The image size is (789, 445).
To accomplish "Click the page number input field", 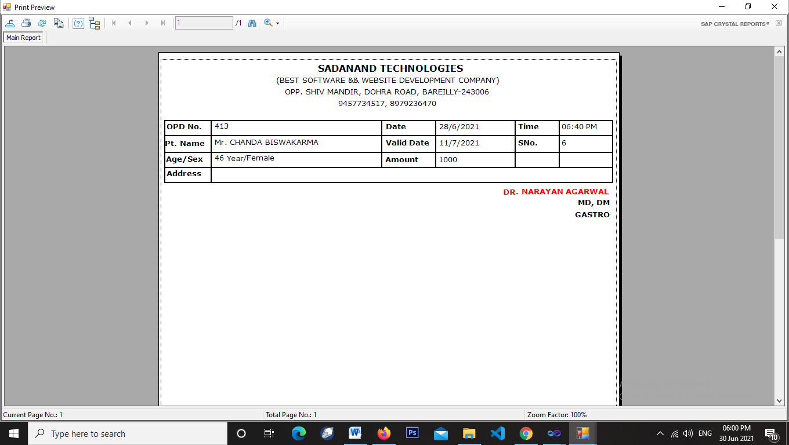I will pos(204,23).
